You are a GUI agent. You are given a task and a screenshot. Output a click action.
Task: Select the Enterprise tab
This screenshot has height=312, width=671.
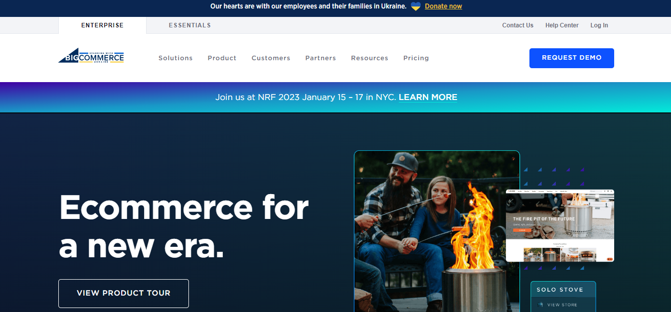point(102,25)
